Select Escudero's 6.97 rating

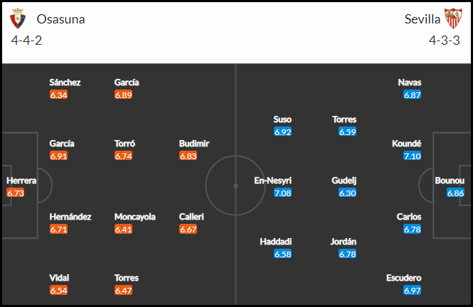pyautogui.click(x=412, y=291)
